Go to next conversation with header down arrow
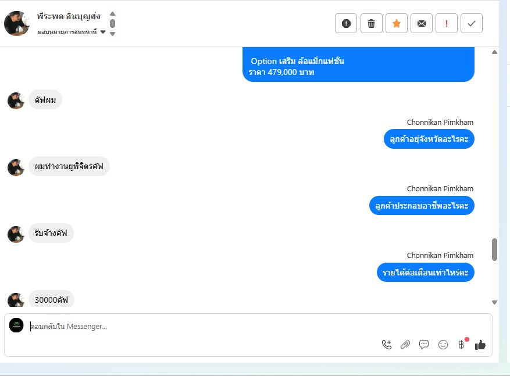Screen dimensions: 510x376 point(113,34)
